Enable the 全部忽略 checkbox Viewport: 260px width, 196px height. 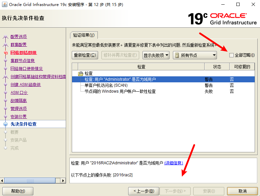(x=231, y=55)
